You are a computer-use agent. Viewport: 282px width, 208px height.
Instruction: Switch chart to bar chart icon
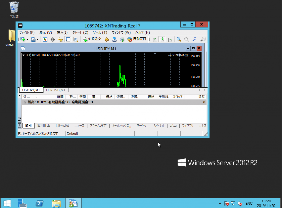coord(154,39)
